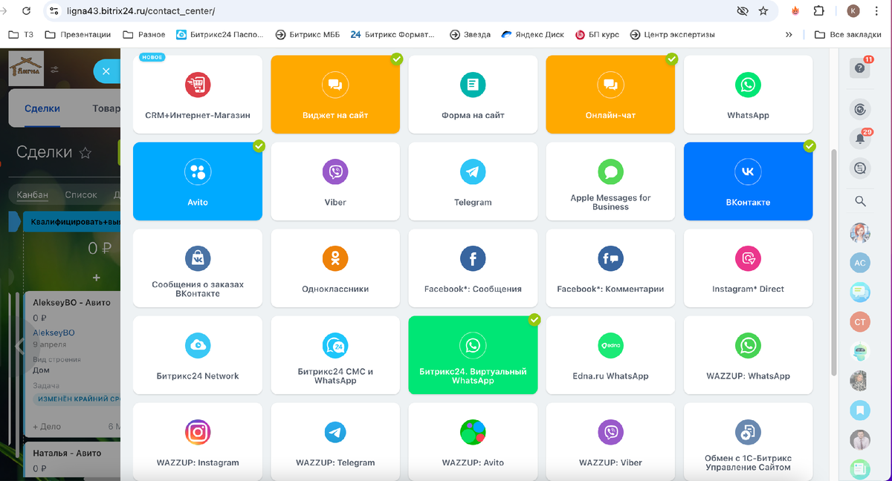This screenshot has height=481, width=892.
Task: Open the WAZZUP: Avito tile
Action: pyautogui.click(x=473, y=442)
